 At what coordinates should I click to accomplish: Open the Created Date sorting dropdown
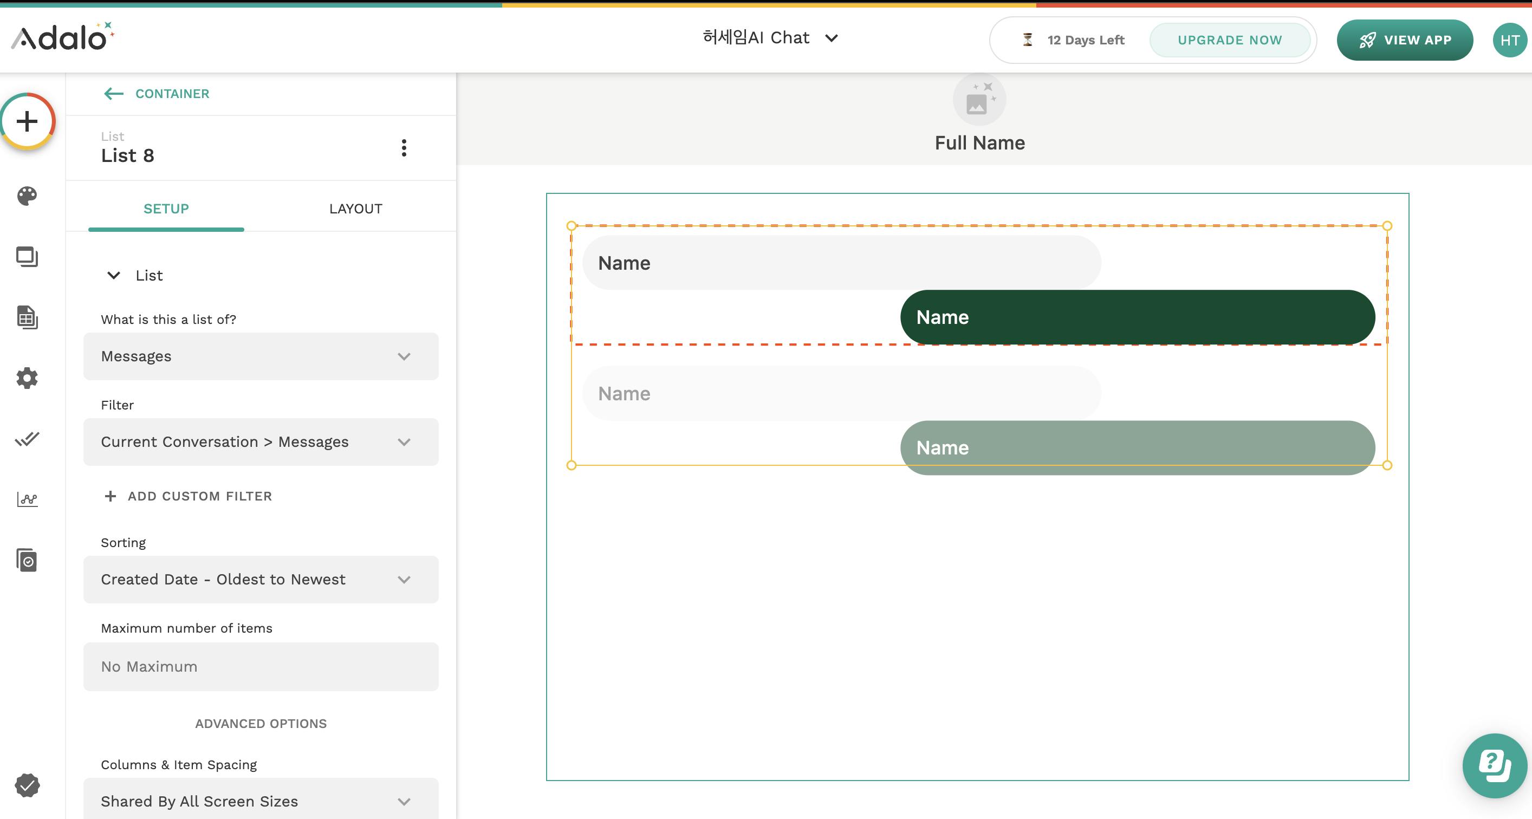tap(261, 579)
